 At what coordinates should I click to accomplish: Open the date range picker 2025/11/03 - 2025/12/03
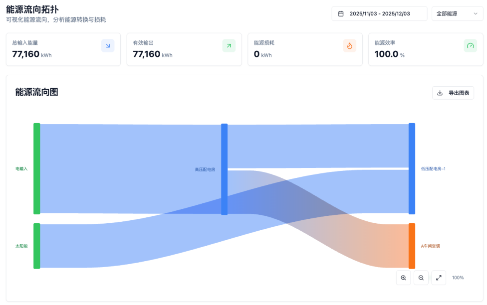[379, 14]
